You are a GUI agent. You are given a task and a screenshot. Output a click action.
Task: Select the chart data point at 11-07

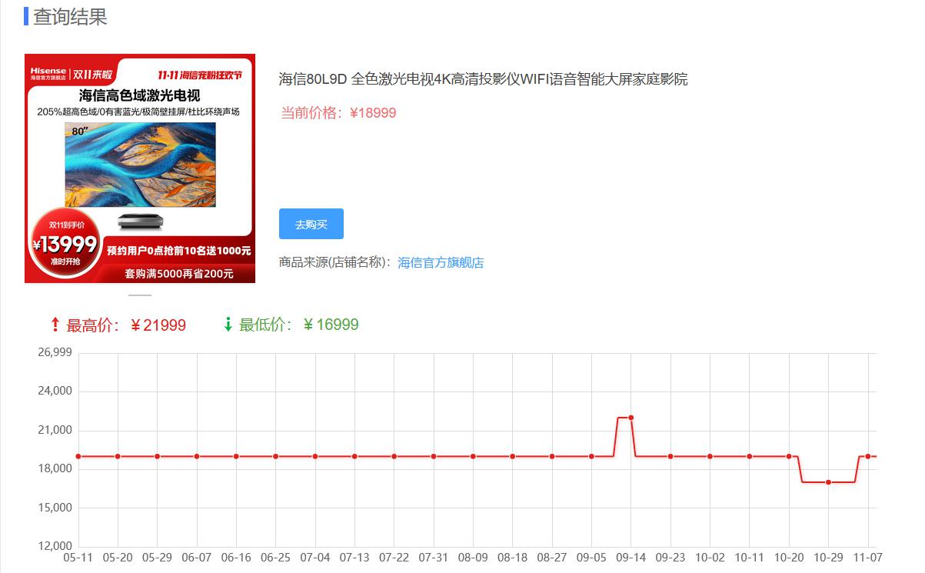868,456
